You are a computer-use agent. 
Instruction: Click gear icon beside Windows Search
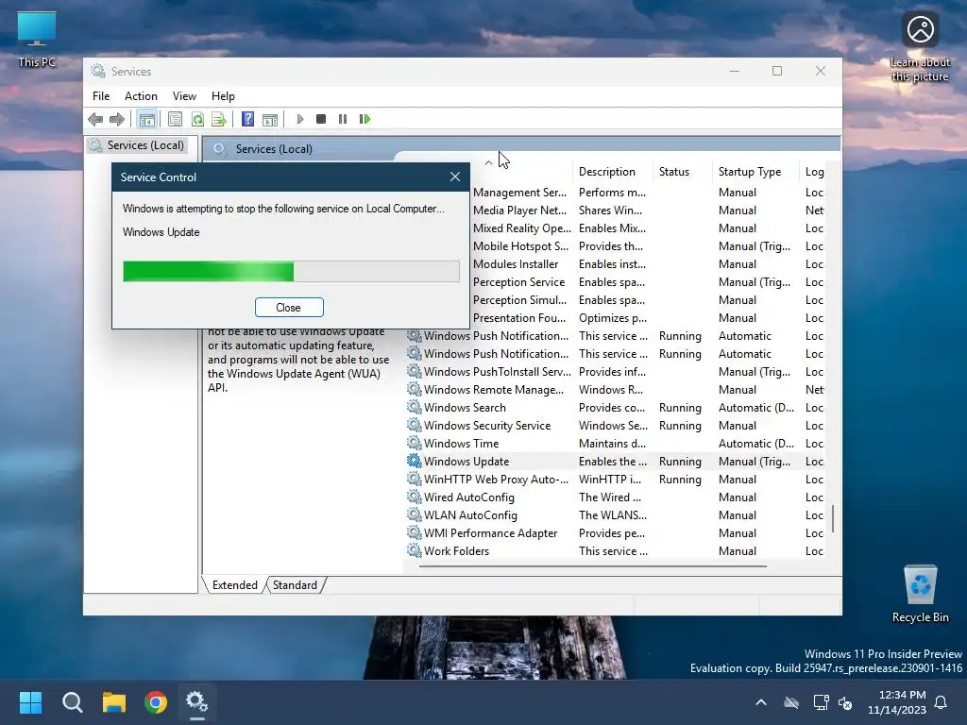point(415,407)
